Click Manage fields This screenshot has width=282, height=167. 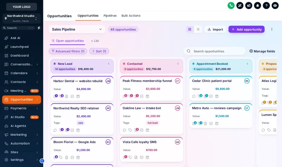[x=262, y=51]
